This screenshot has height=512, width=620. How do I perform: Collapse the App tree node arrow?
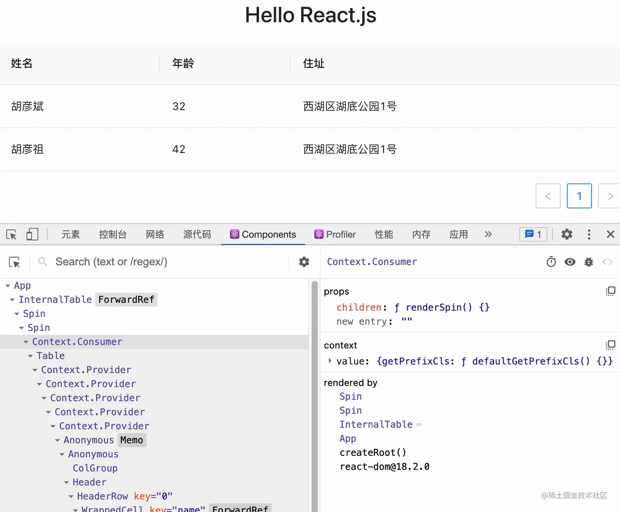8,286
